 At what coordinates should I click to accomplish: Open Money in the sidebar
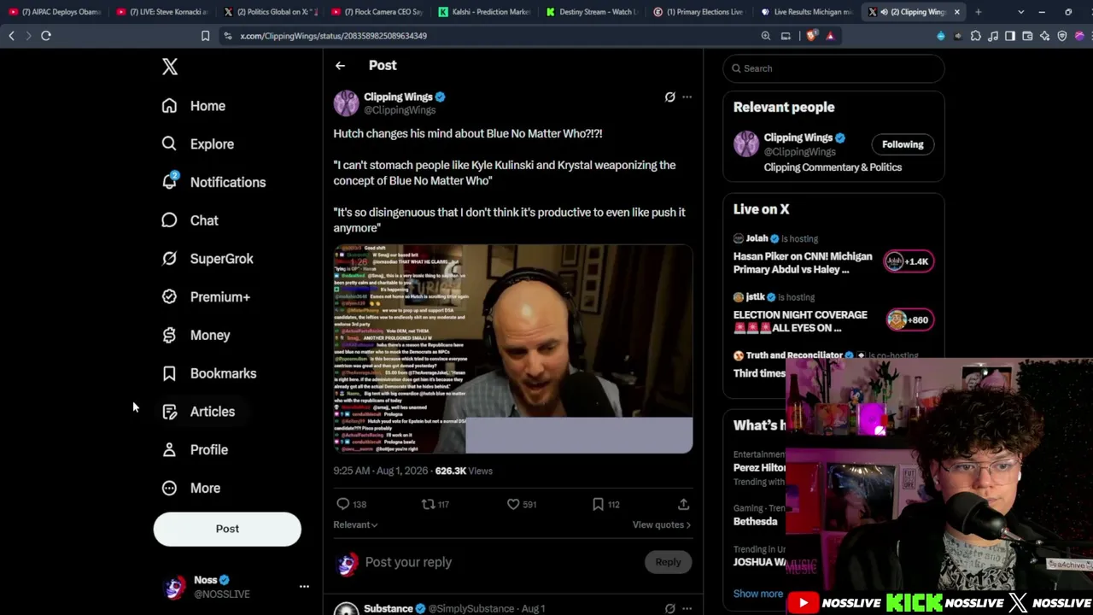196,335
